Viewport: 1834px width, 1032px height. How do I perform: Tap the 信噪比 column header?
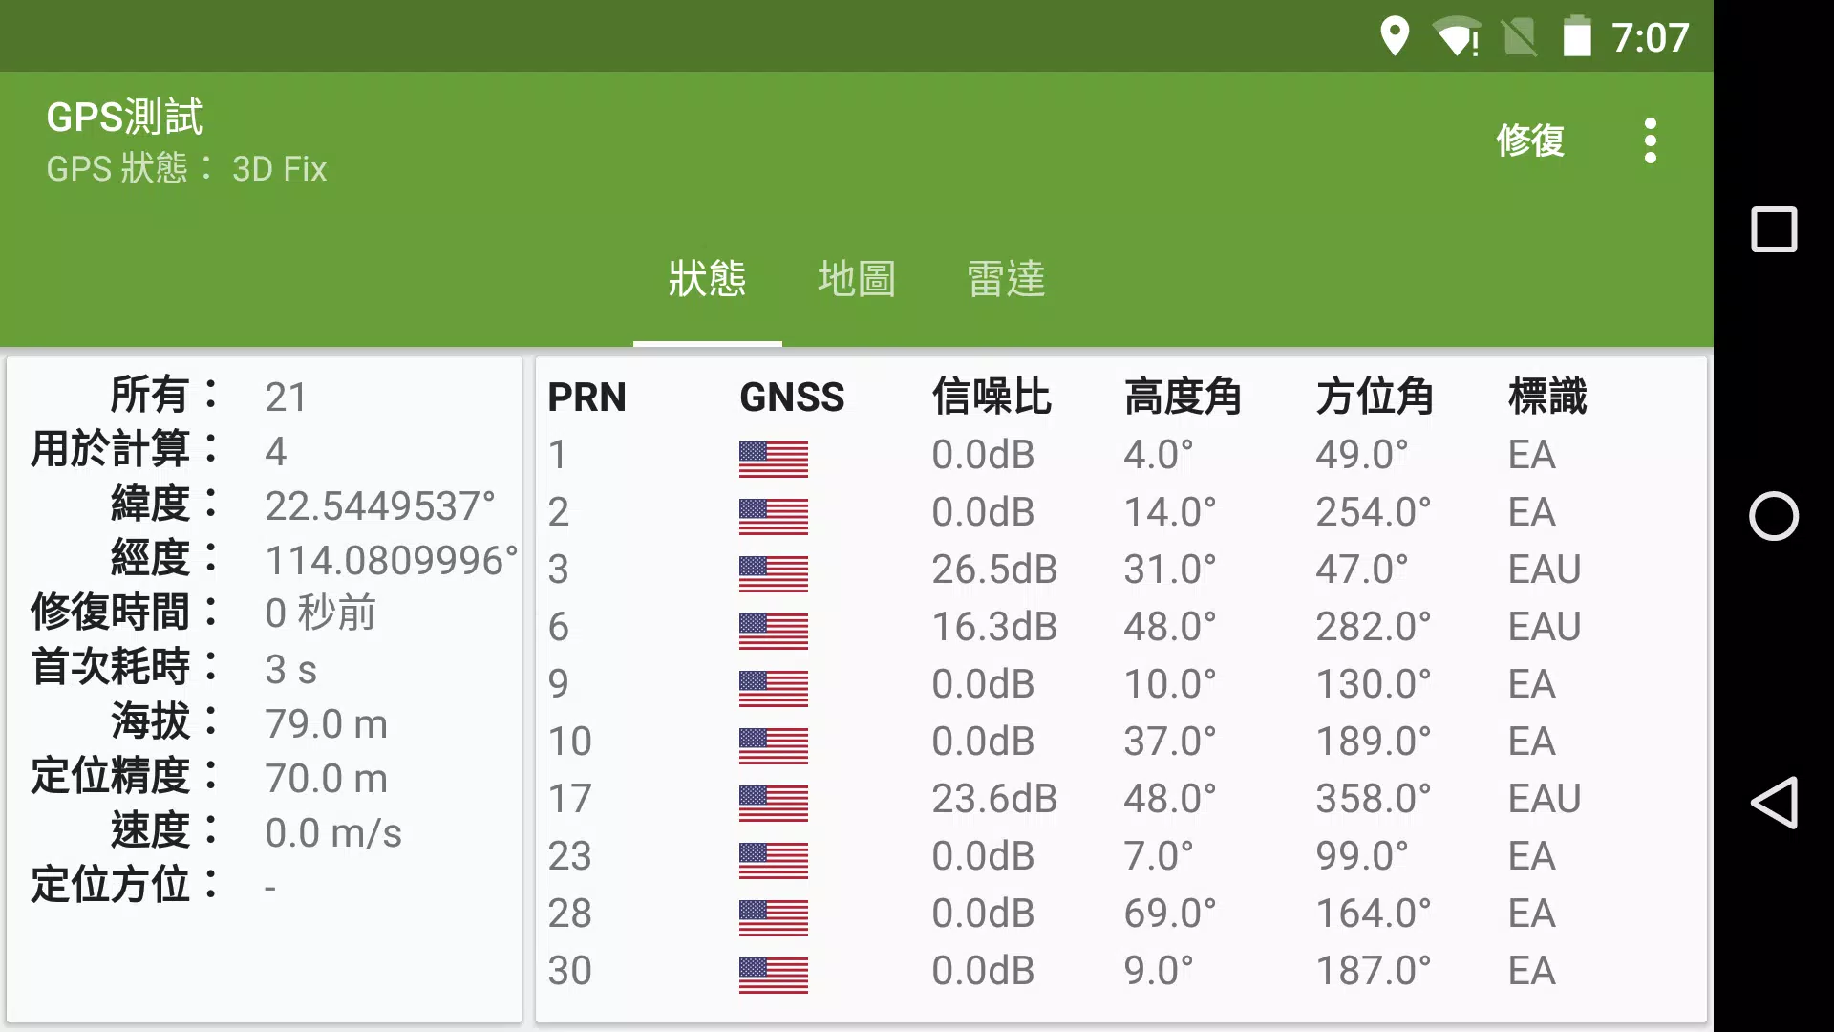(992, 397)
